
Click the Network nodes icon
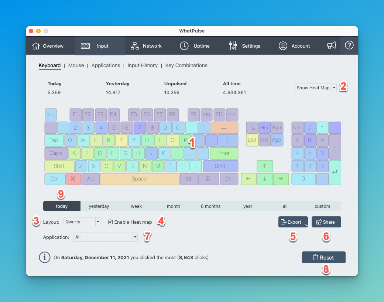pos(134,46)
